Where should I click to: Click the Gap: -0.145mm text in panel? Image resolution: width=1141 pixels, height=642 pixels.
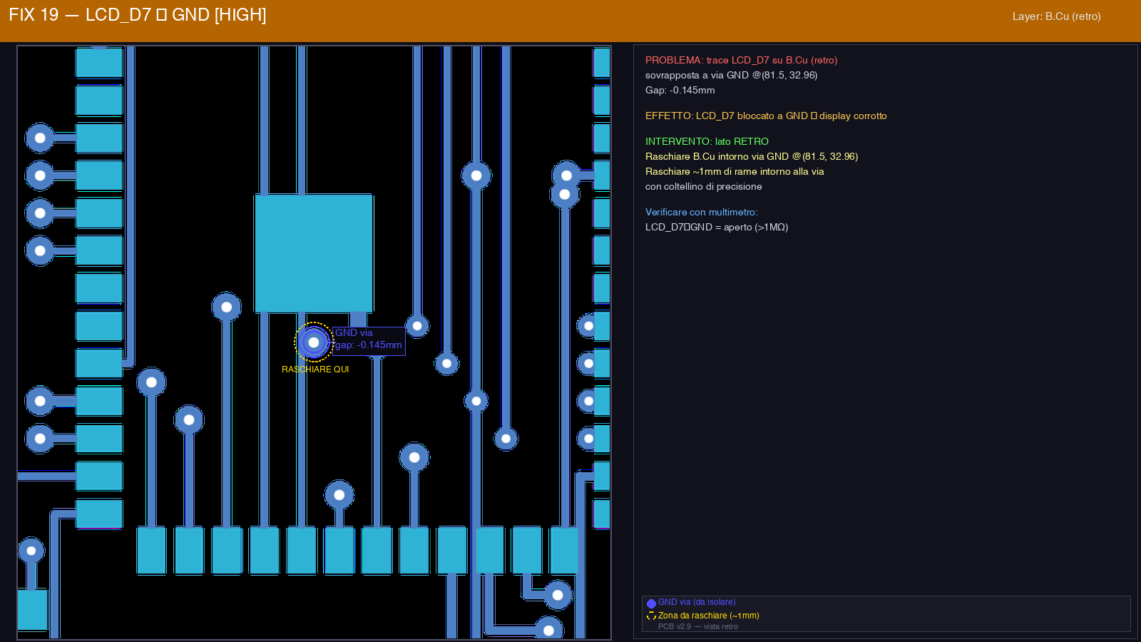pos(680,91)
